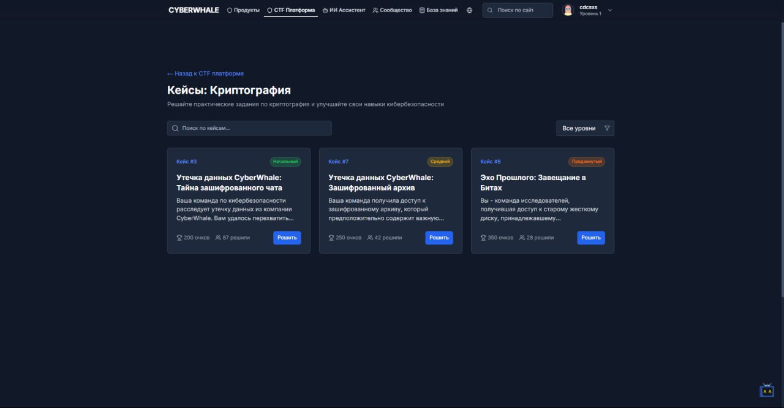The width and height of the screenshot is (784, 408).
Task: Click the robot icon beside ИИ Ассистент
Action: click(325, 10)
